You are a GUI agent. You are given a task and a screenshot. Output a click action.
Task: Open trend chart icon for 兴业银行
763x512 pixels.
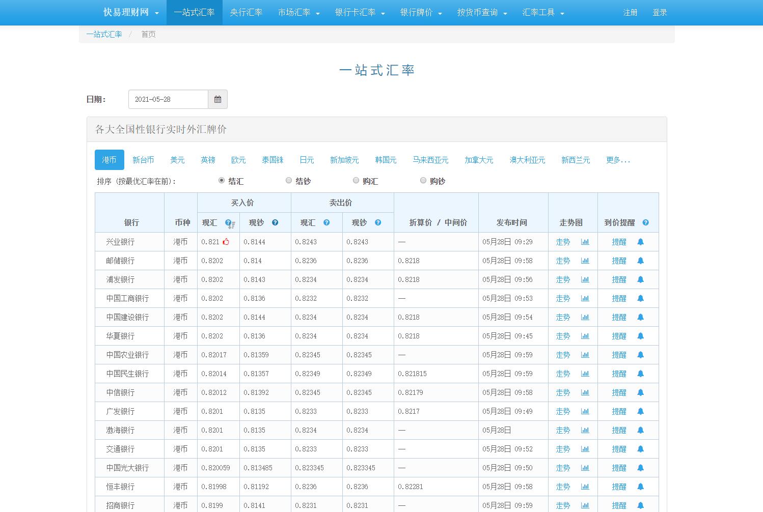[x=585, y=242]
